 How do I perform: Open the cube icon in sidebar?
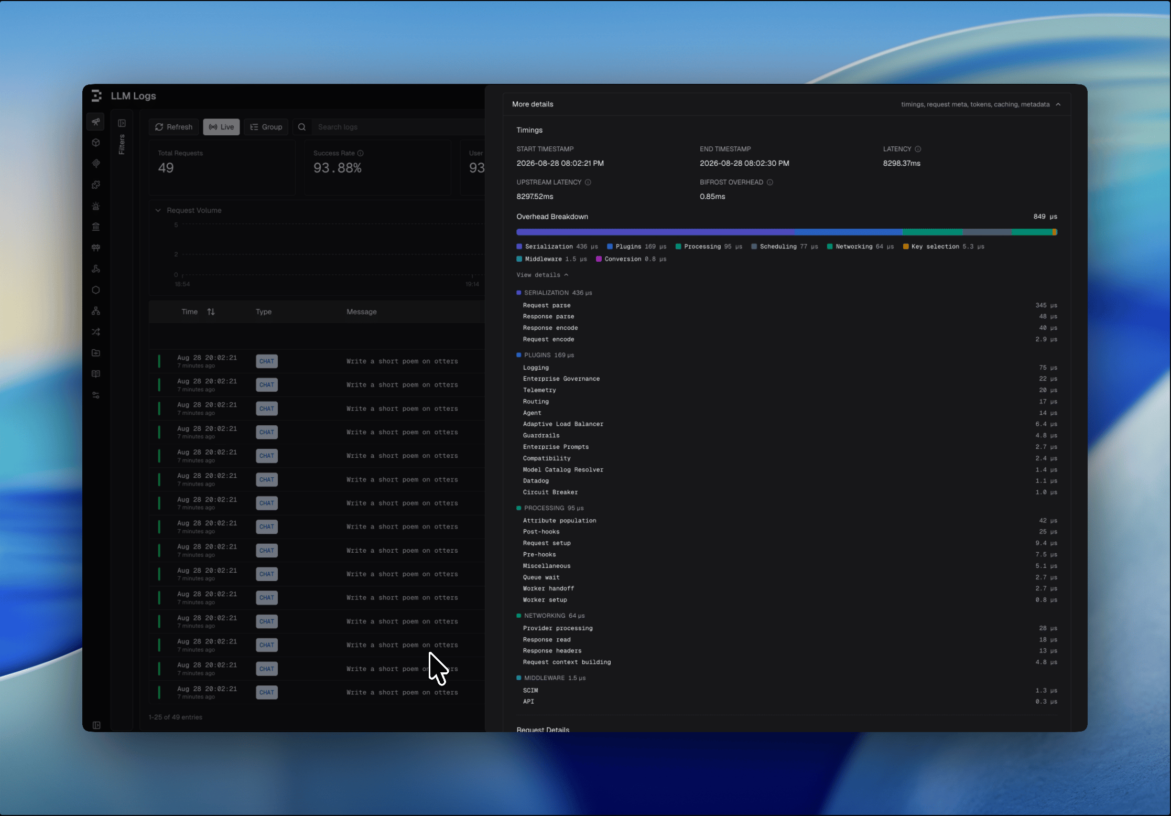(x=96, y=143)
